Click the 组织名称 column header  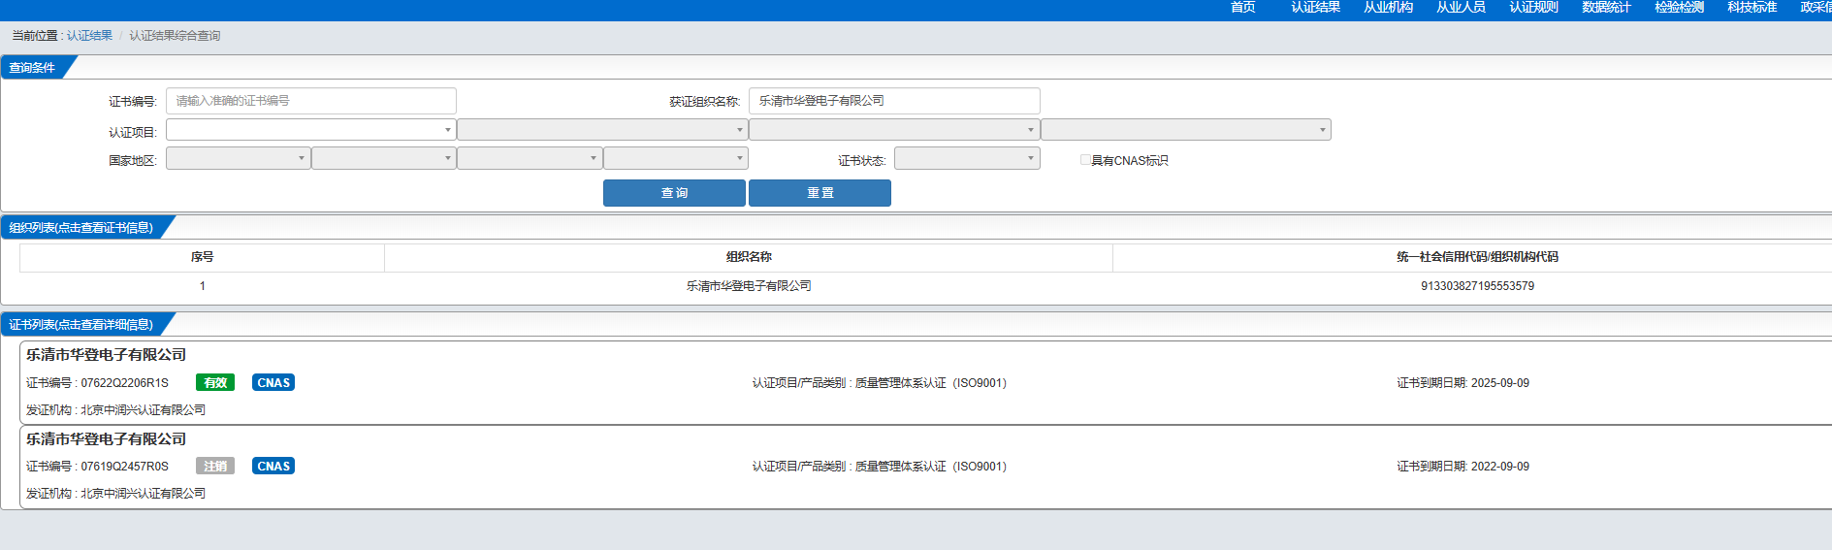[749, 257]
